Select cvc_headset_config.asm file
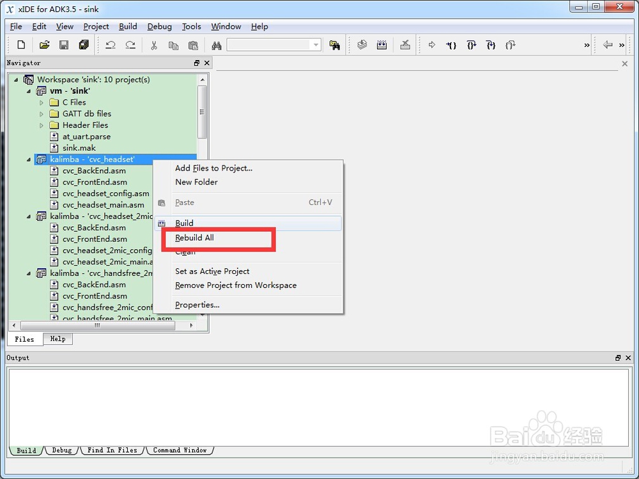The image size is (639, 479). (x=106, y=194)
